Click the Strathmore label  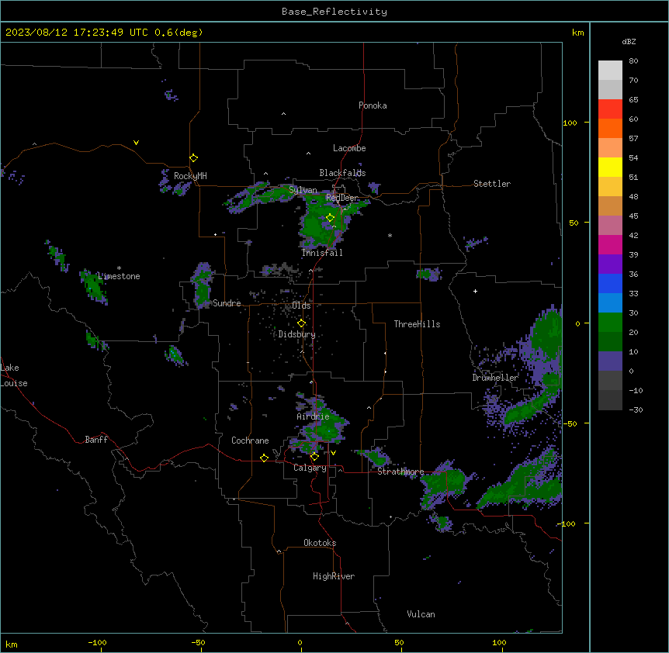click(x=400, y=472)
